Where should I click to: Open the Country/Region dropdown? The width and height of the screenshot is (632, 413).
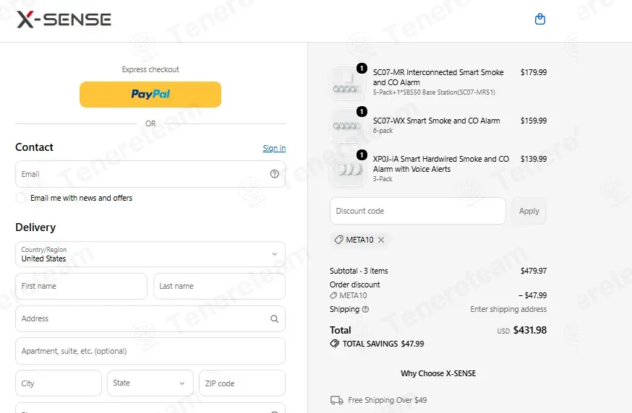pos(150,254)
